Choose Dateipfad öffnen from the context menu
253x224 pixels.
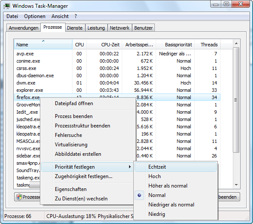pos(87,103)
